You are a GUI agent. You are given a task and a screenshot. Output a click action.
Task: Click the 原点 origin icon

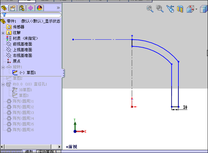(9, 61)
